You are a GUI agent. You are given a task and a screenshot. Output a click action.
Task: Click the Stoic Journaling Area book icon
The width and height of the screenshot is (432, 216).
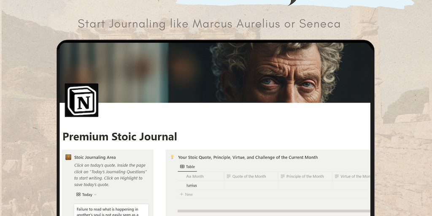(68, 157)
